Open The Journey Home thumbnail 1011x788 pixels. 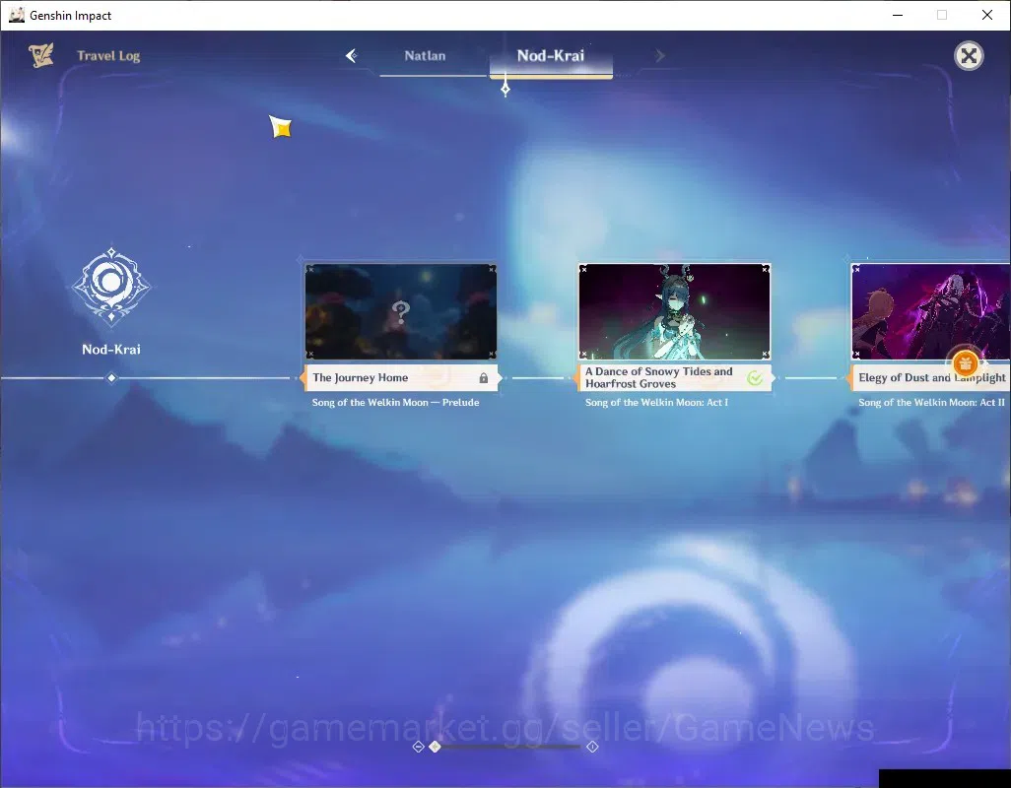[x=400, y=311]
